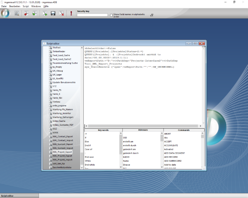Screen dimensions: 248x198
Task: Click the document with red X toolbar icon
Action: 62,14
